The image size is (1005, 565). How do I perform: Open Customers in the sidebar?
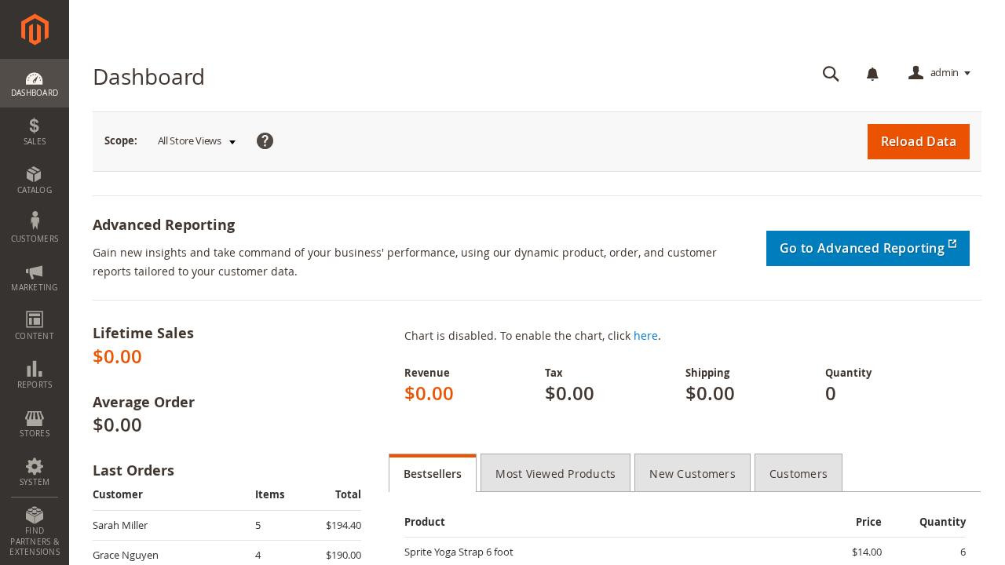tap(35, 228)
